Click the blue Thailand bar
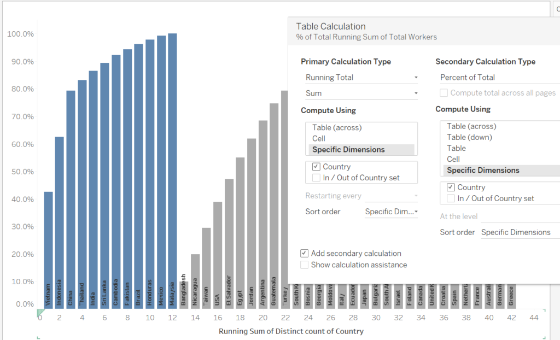The height and width of the screenshot is (340, 560). coord(82,194)
